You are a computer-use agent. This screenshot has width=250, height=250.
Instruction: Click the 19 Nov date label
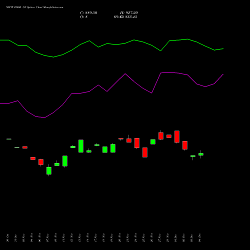[111, 238]
